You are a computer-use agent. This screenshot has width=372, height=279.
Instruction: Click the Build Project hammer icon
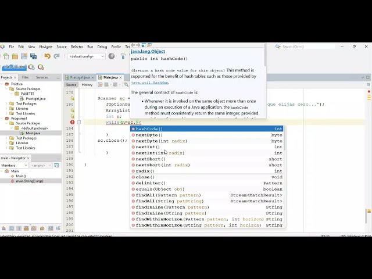pyautogui.click(x=123, y=56)
